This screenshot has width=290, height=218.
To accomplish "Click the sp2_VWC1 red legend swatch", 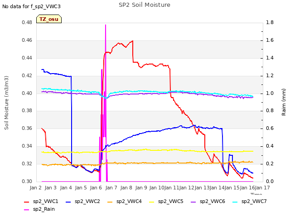I will pyautogui.click(x=27, y=202).
